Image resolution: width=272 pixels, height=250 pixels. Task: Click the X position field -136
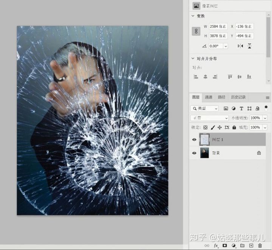point(244,26)
